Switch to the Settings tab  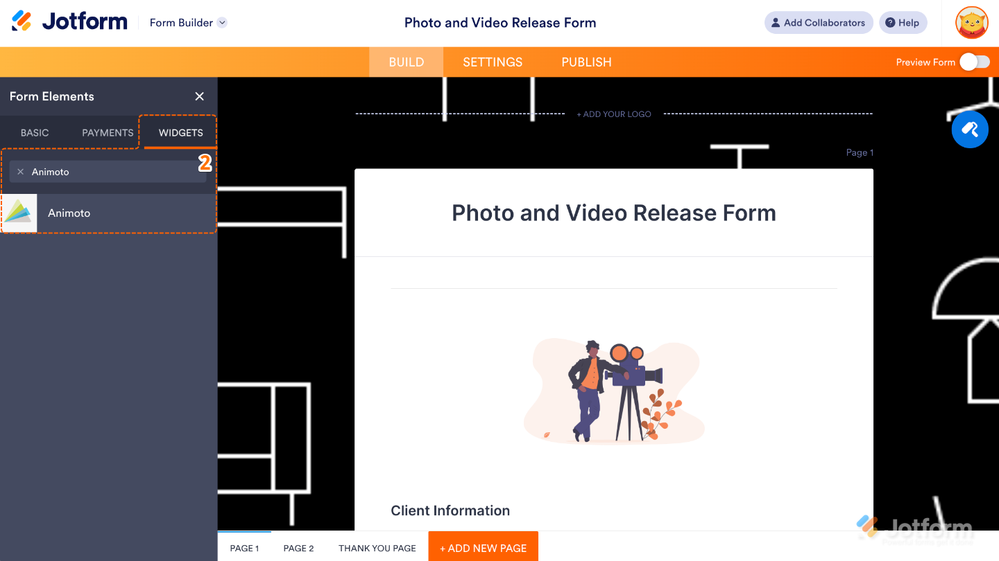pyautogui.click(x=493, y=62)
